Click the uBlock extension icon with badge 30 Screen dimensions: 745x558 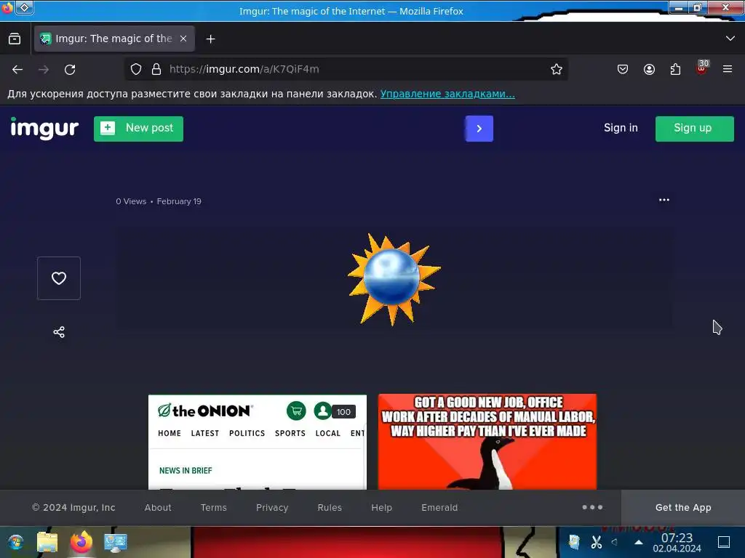coord(702,68)
